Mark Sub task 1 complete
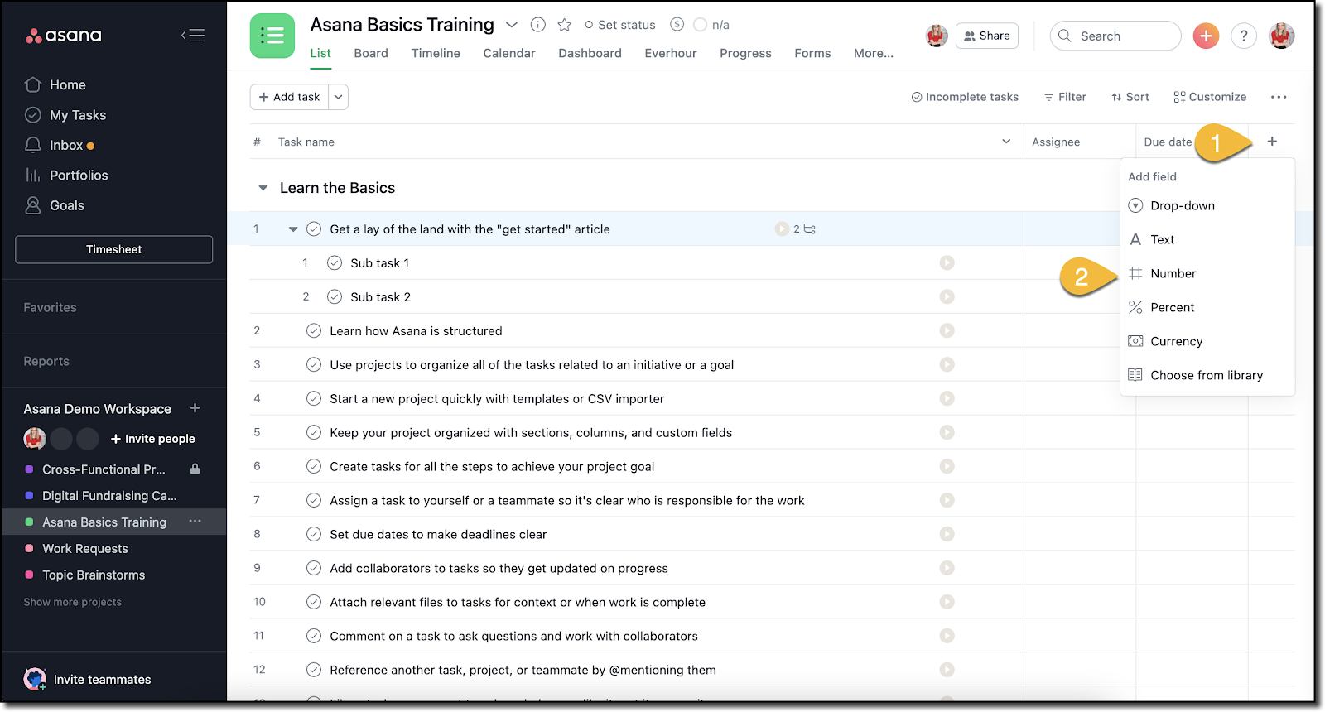The width and height of the screenshot is (1325, 712). click(335, 263)
